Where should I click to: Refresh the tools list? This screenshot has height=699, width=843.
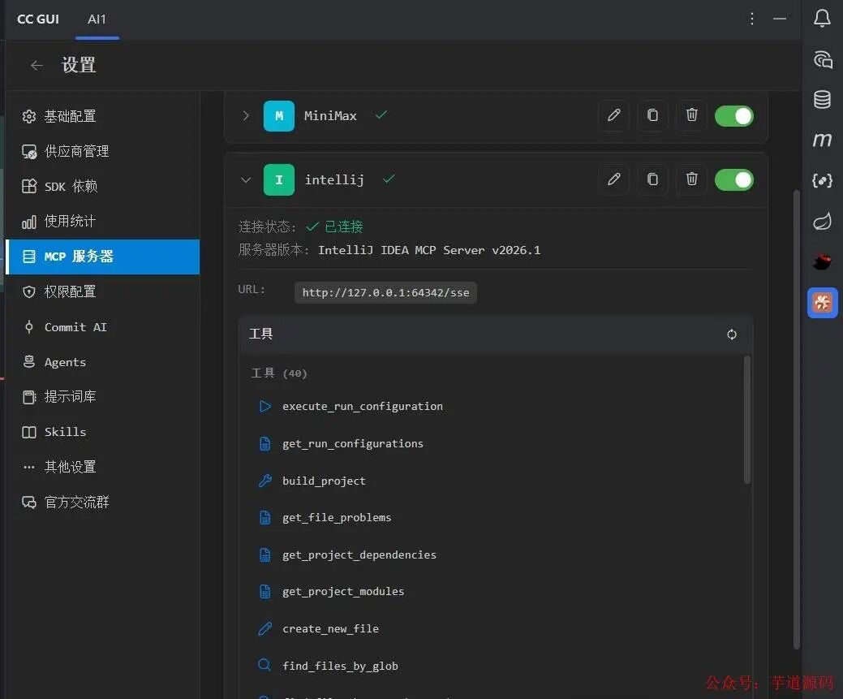coord(732,334)
